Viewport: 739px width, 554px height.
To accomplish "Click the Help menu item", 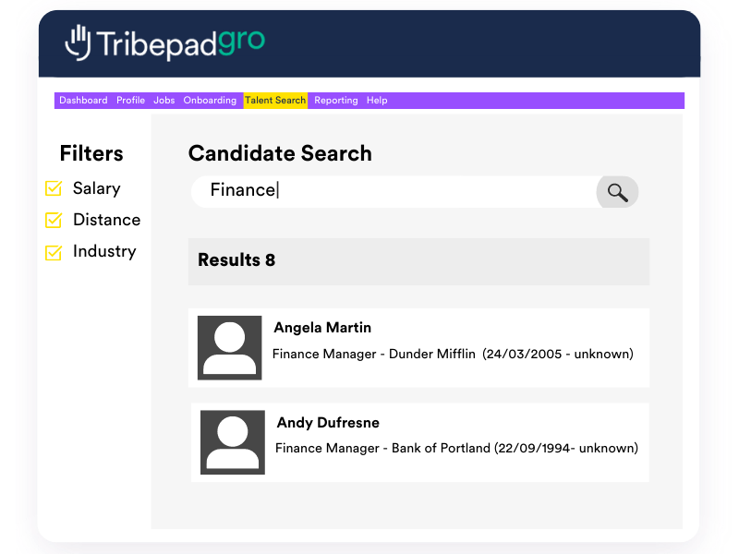I will 377,101.
